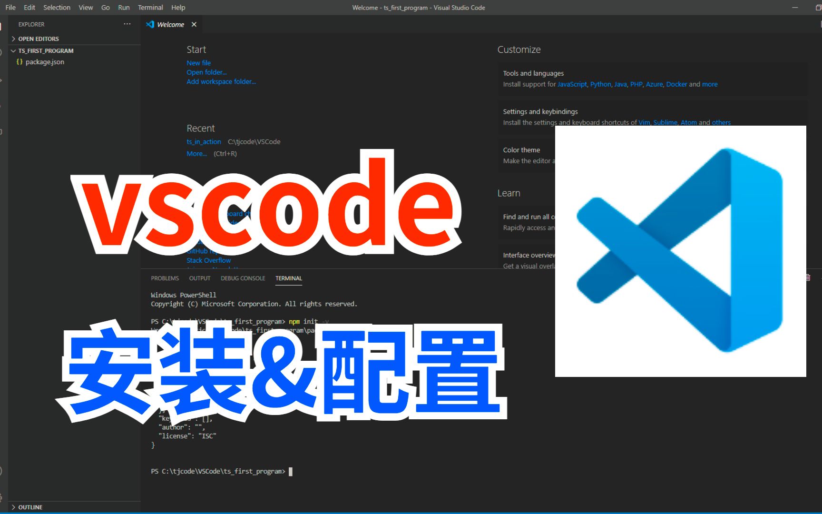Open the Terminal menu
This screenshot has height=514, width=822.
(150, 8)
